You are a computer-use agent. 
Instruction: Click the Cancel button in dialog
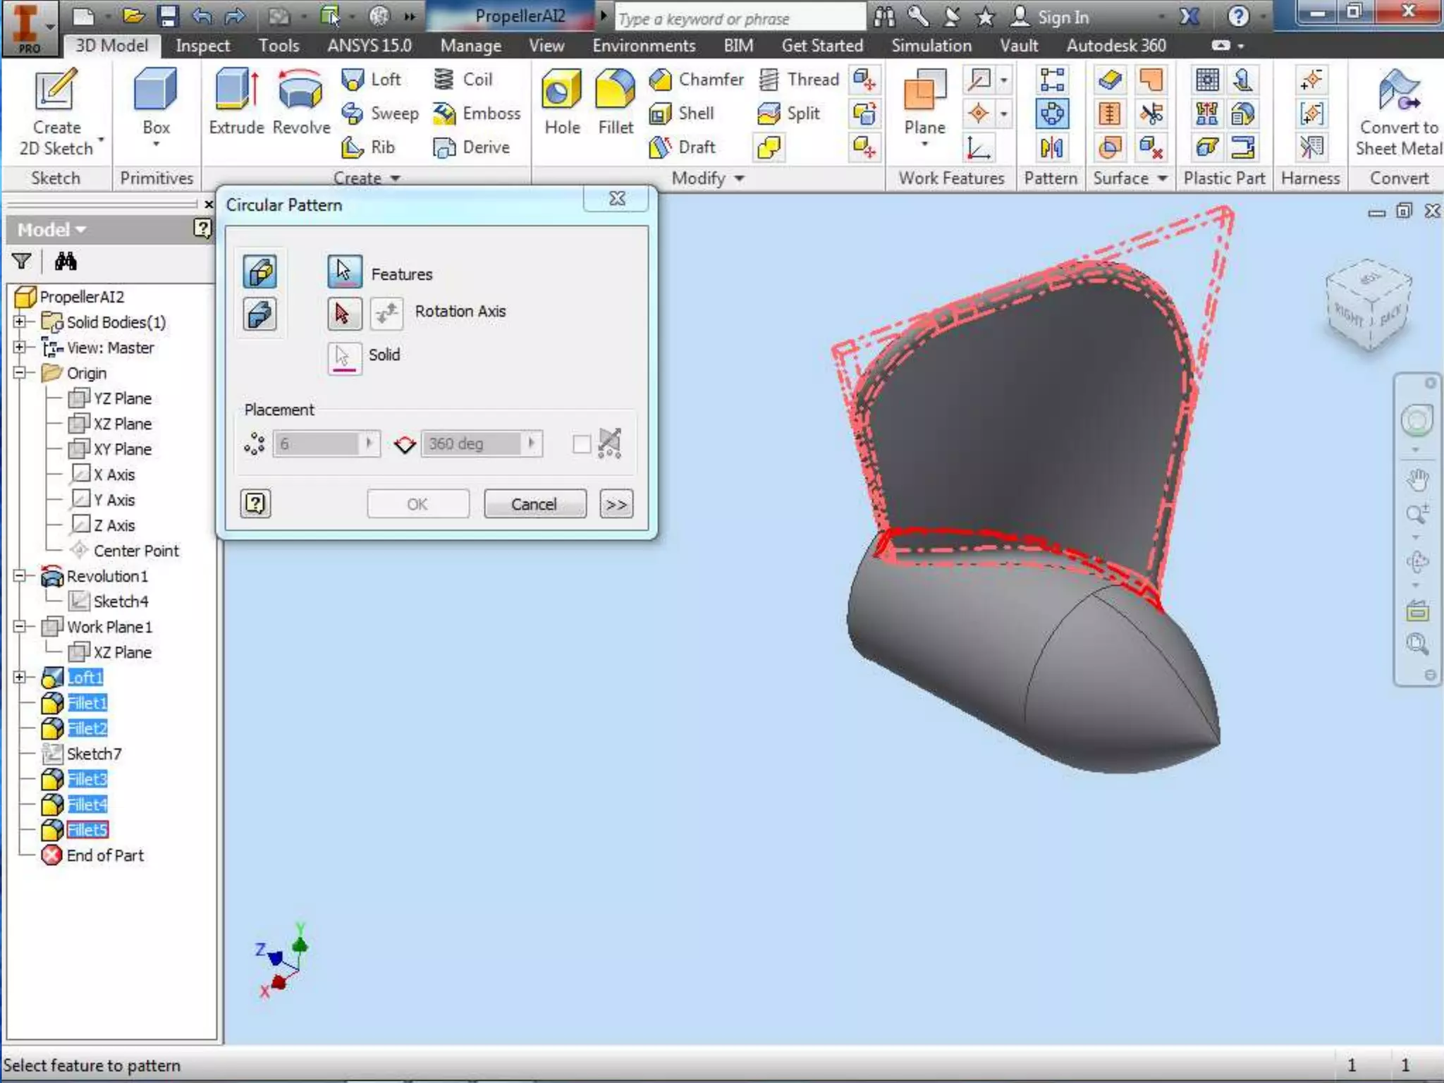click(x=534, y=504)
